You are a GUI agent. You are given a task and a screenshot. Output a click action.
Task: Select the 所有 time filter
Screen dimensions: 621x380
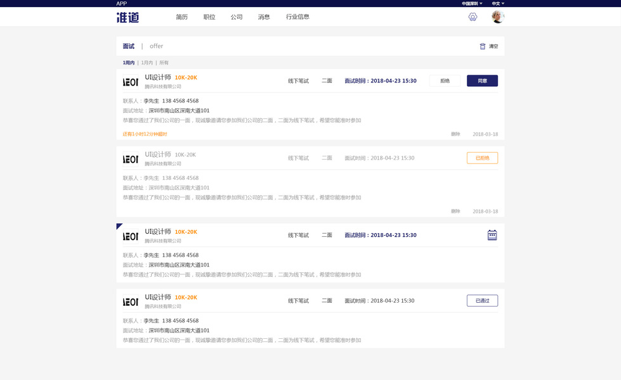click(164, 63)
